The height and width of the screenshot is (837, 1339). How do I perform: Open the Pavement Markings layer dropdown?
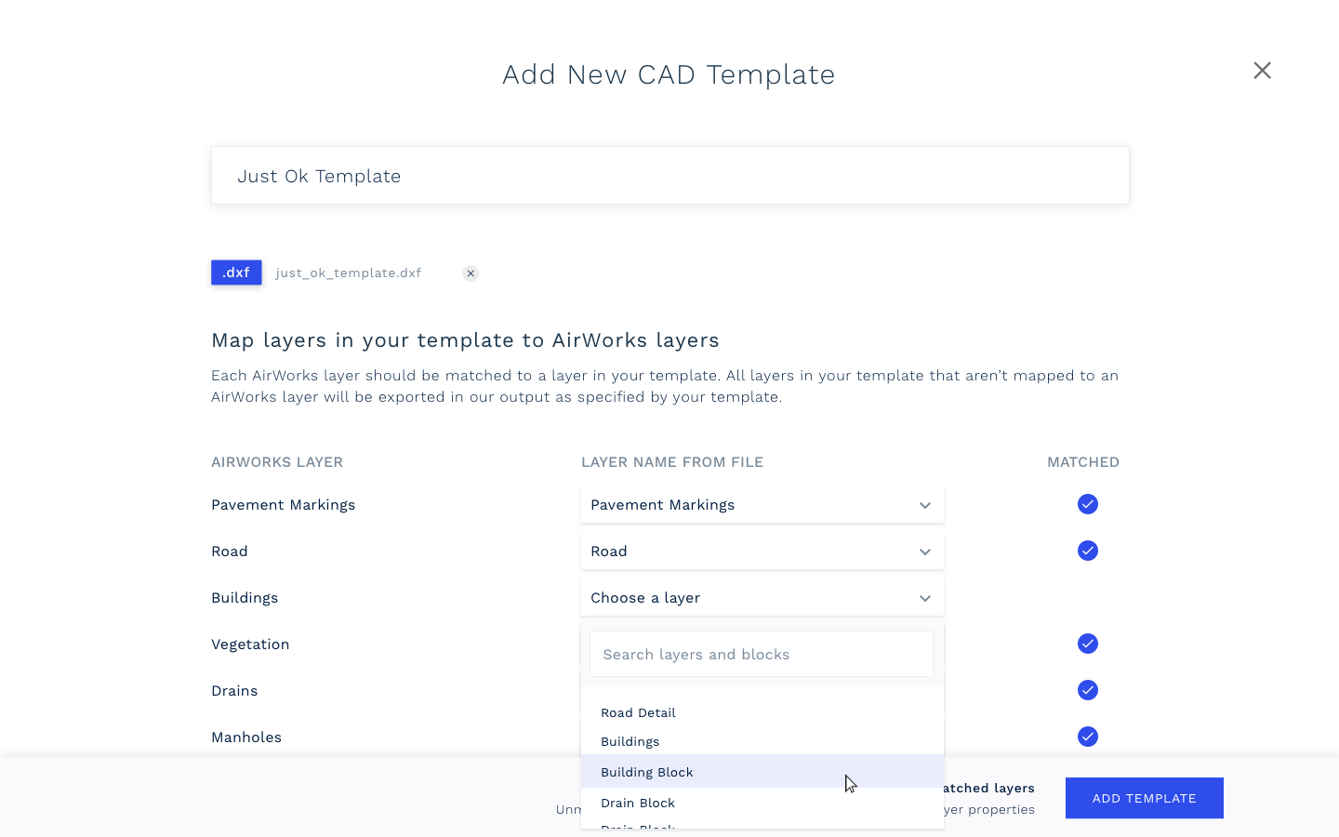pos(762,505)
